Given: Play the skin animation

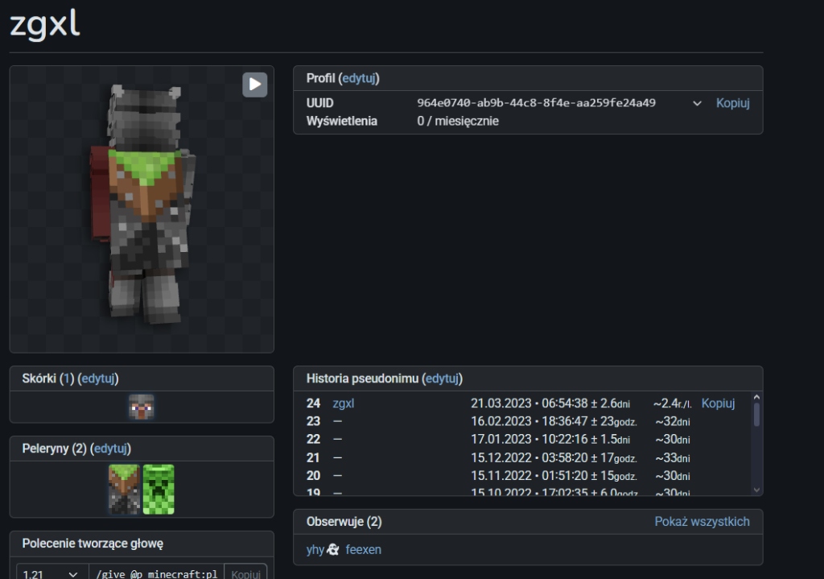Looking at the screenshot, I should pyautogui.click(x=255, y=85).
